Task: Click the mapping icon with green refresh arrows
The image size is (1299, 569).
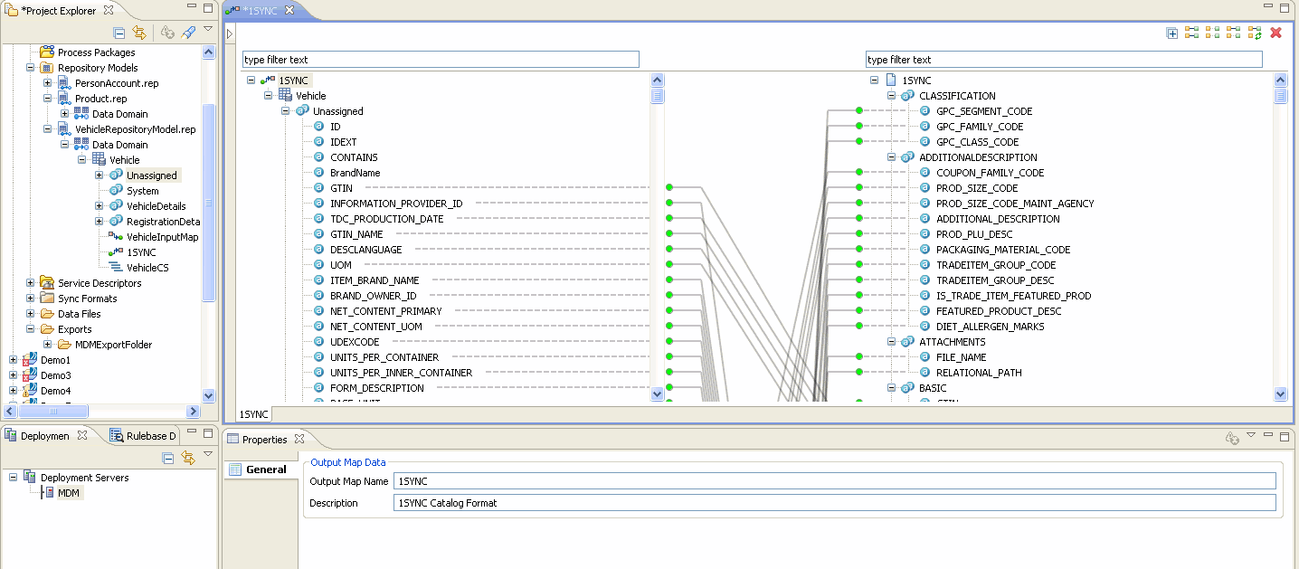Action: [x=1255, y=33]
